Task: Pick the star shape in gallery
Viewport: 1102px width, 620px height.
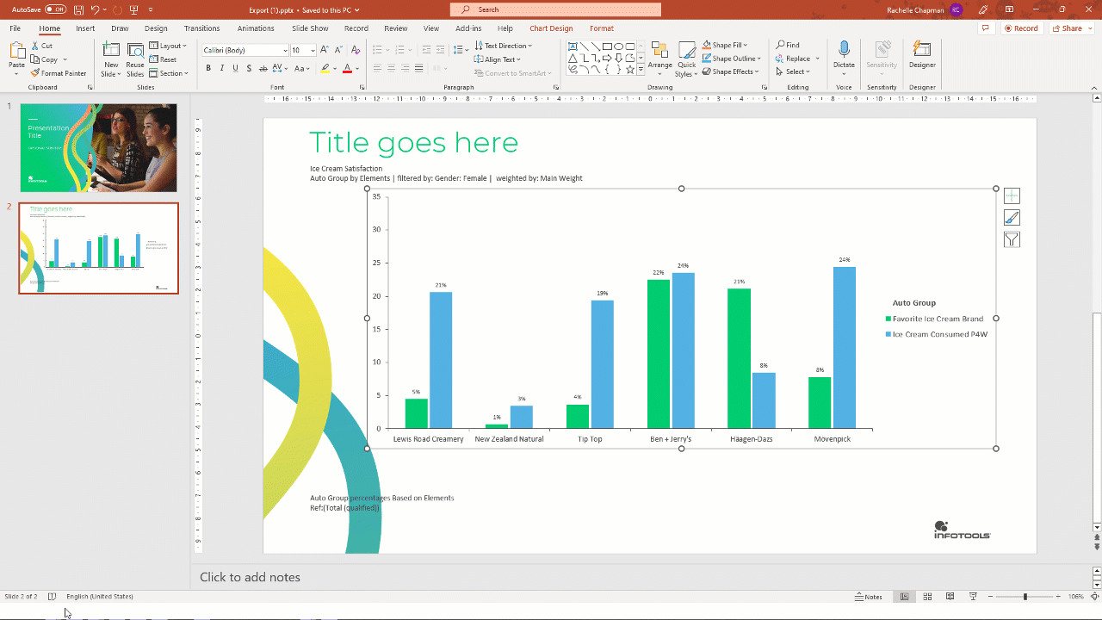Action: [x=630, y=69]
